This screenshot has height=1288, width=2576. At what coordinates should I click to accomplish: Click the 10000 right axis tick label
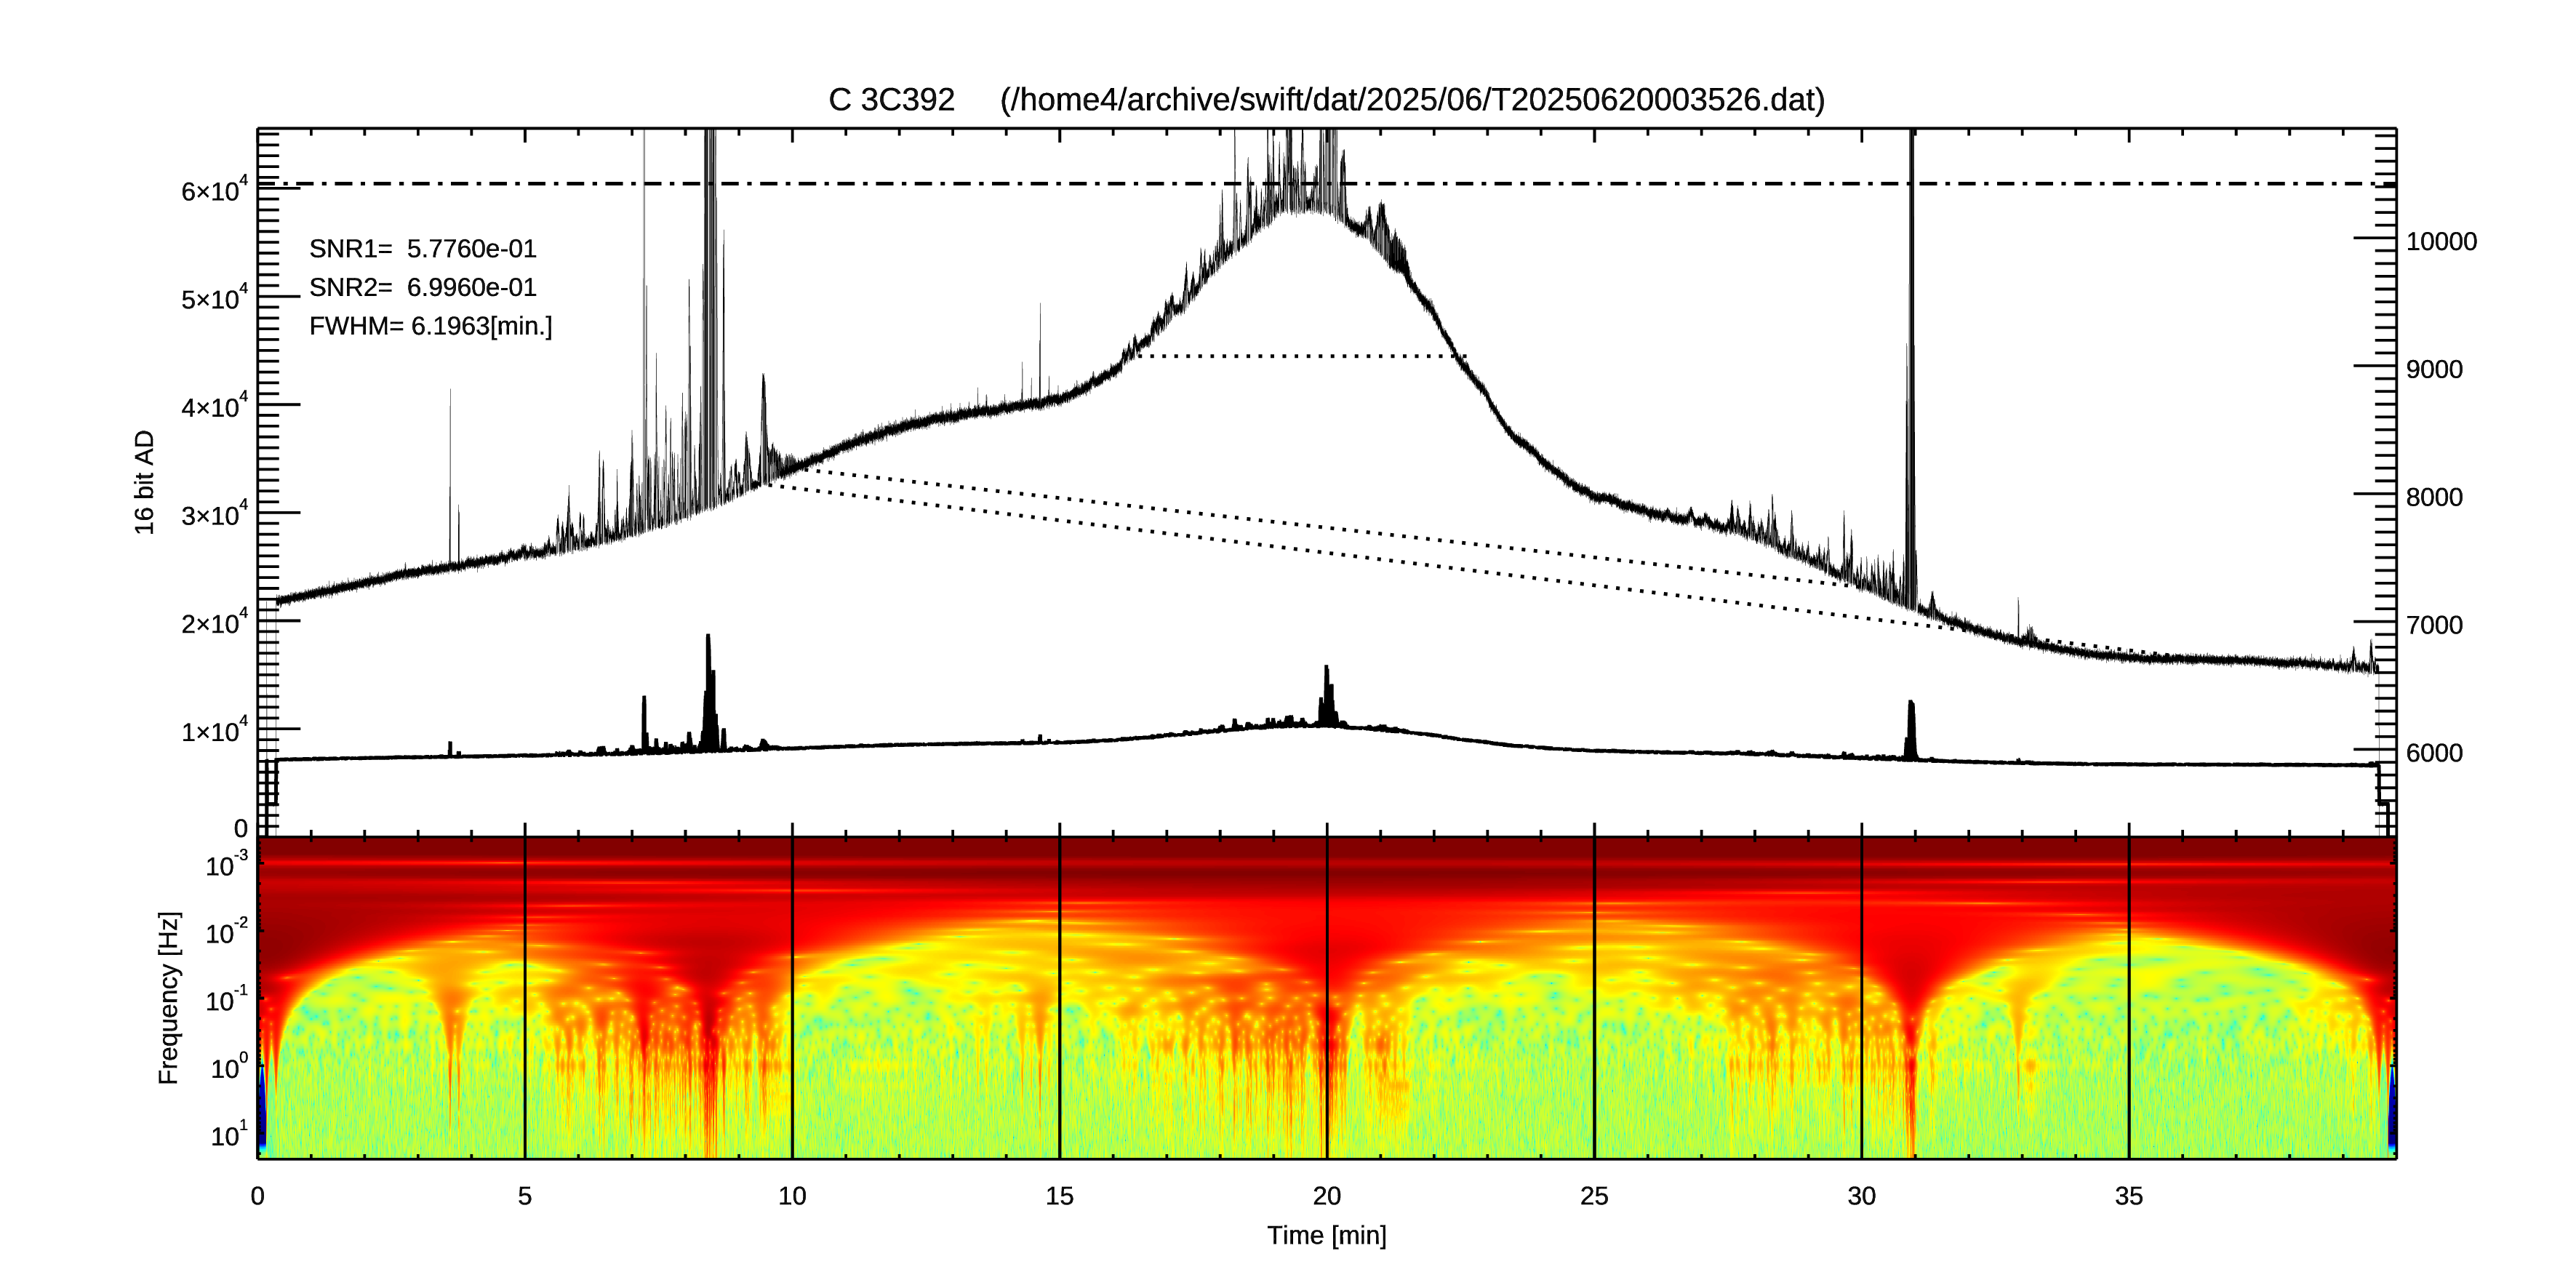click(x=2441, y=242)
